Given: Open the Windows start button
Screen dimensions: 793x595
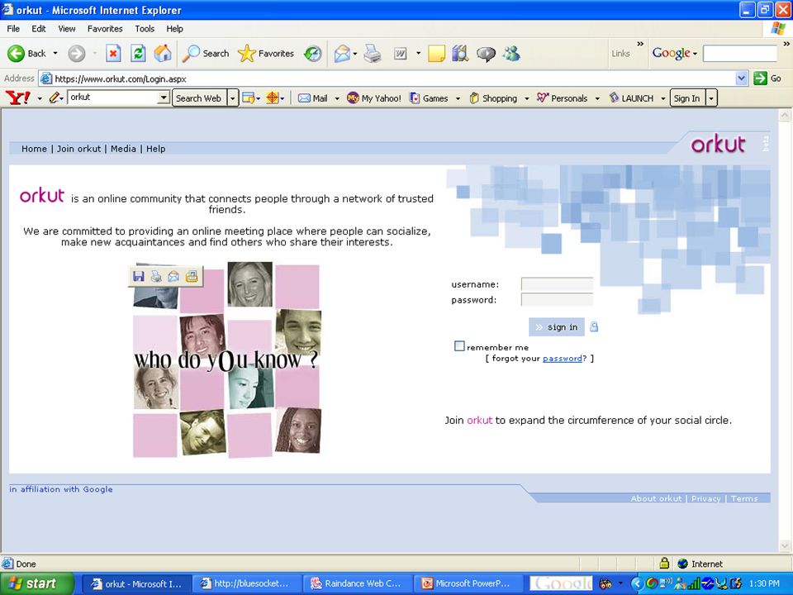Looking at the screenshot, I should tap(36, 583).
